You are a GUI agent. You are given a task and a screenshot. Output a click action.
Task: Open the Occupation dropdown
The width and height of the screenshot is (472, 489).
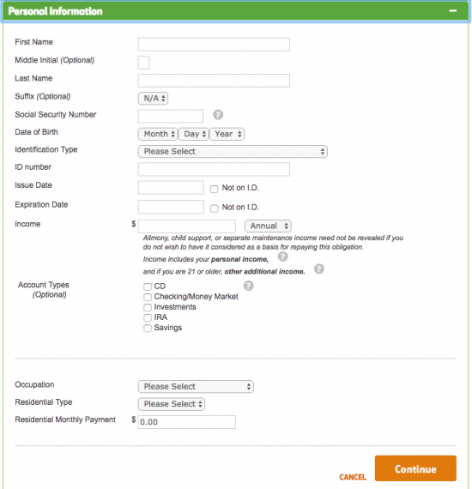click(x=196, y=387)
